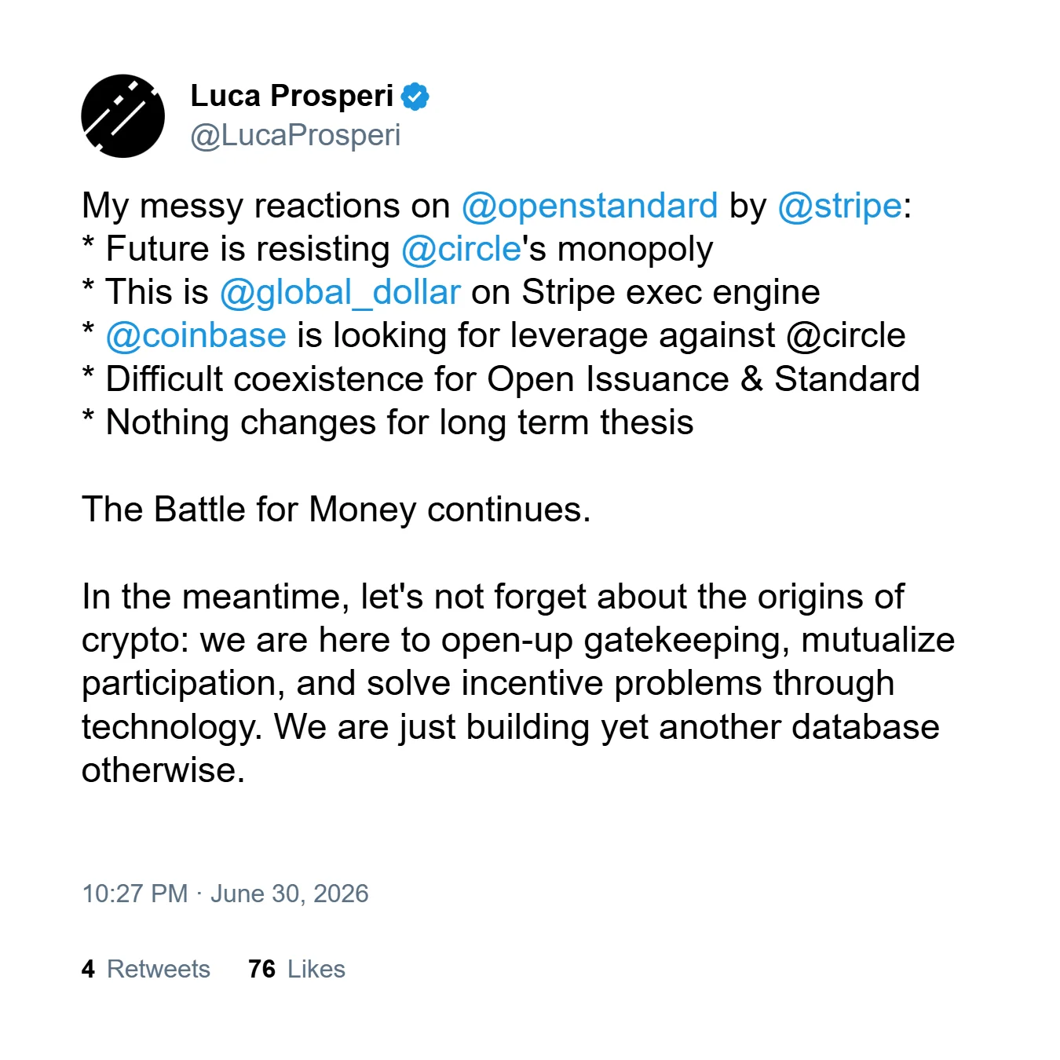Open the blue @circle mention

[461, 249]
